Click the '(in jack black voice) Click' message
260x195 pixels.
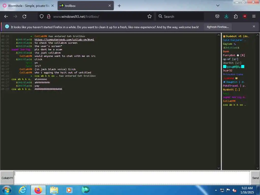pyautogui.click(x=55, y=69)
